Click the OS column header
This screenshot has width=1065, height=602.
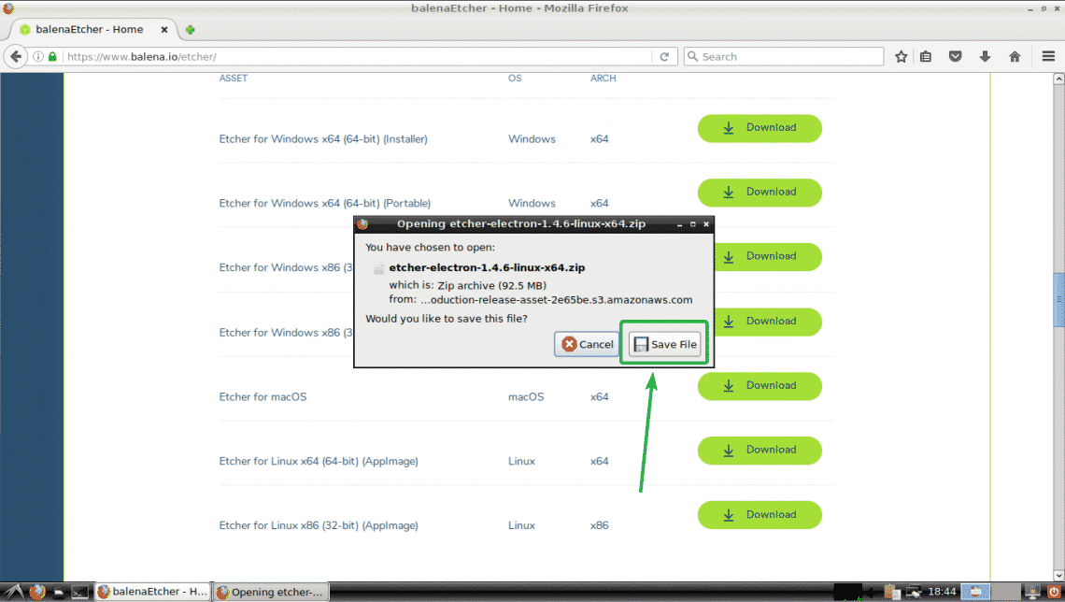[515, 79]
